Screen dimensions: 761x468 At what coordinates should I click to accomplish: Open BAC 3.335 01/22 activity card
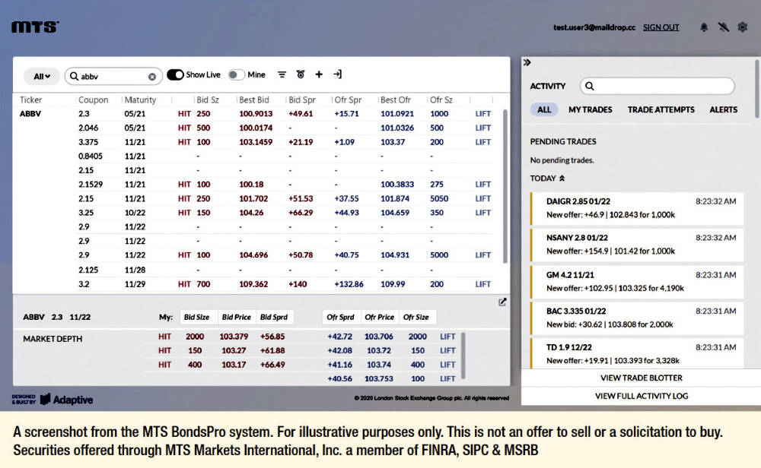click(637, 318)
